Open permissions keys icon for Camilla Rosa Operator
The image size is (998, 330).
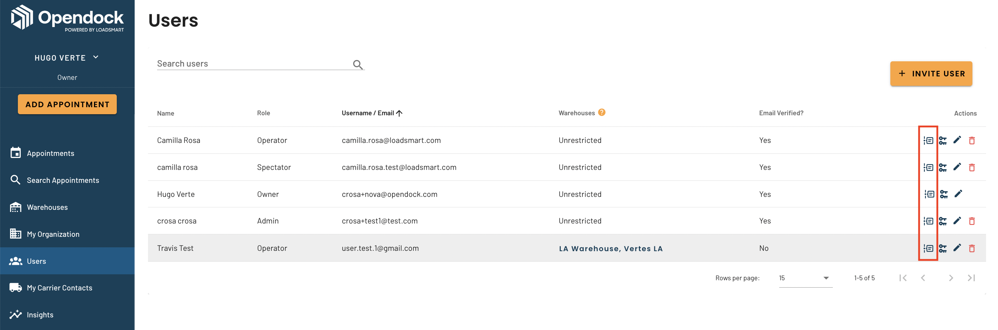pyautogui.click(x=943, y=140)
